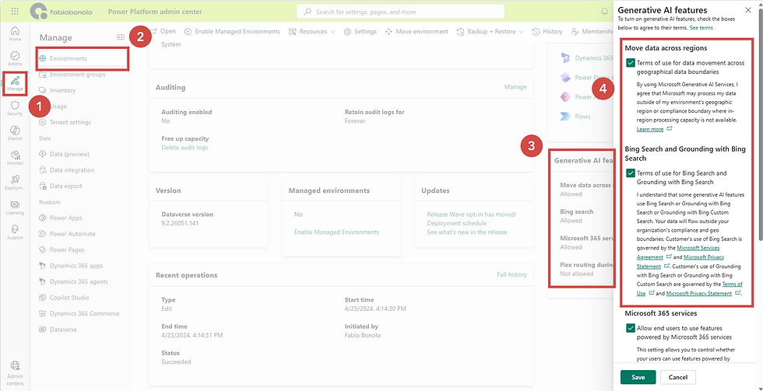
Task: Toggle Microsoft 365 services checkbox
Action: point(631,328)
